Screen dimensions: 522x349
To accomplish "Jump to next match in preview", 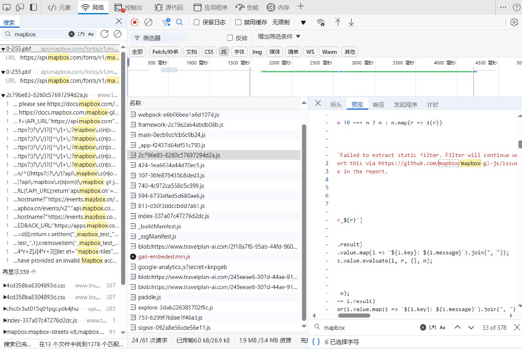I will (x=471, y=327).
